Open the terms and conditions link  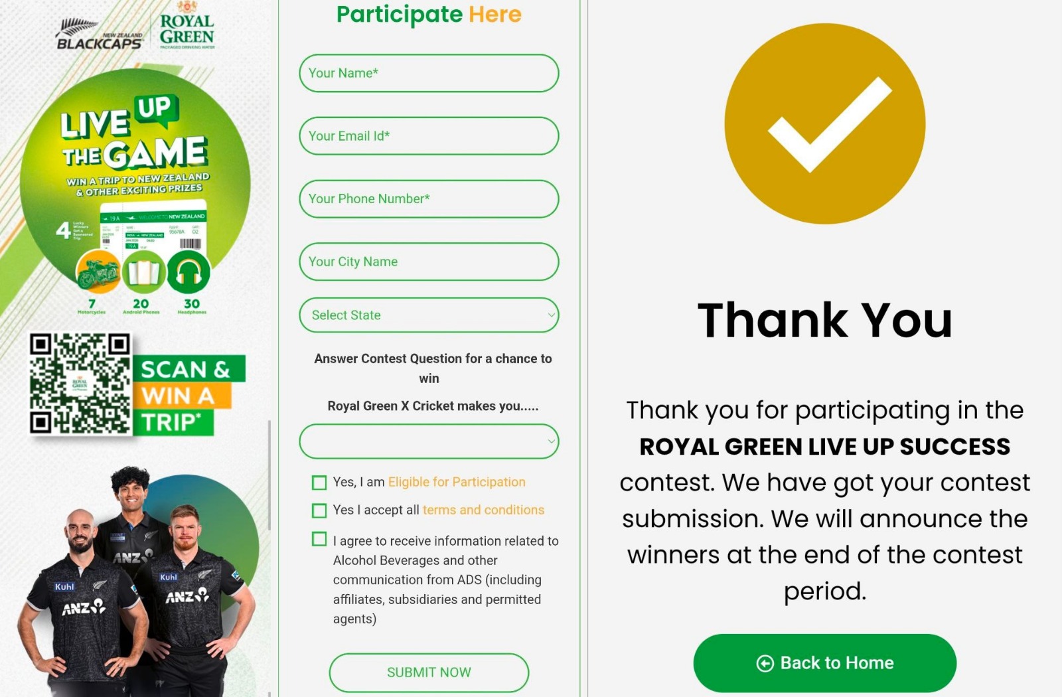click(x=483, y=510)
